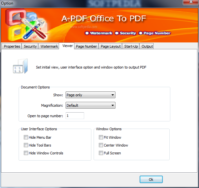Click the User Interface Options label

click(x=39, y=129)
